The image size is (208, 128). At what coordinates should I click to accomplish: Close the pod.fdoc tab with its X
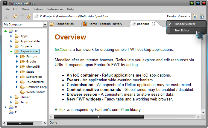pos(154,24)
